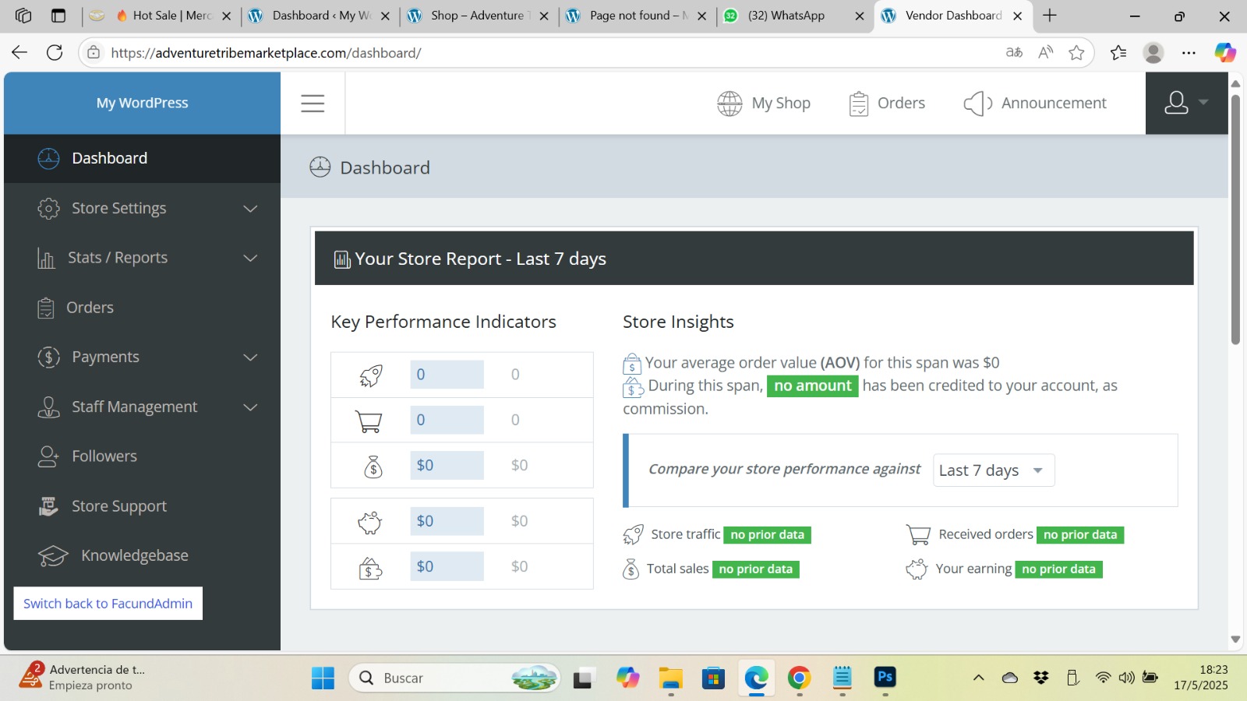Open the Dashboard item in the sidebar
1247x701 pixels.
click(x=109, y=158)
